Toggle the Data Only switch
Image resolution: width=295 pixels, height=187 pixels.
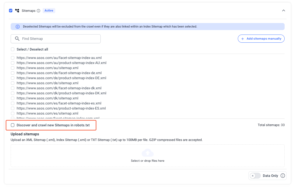point(255,176)
